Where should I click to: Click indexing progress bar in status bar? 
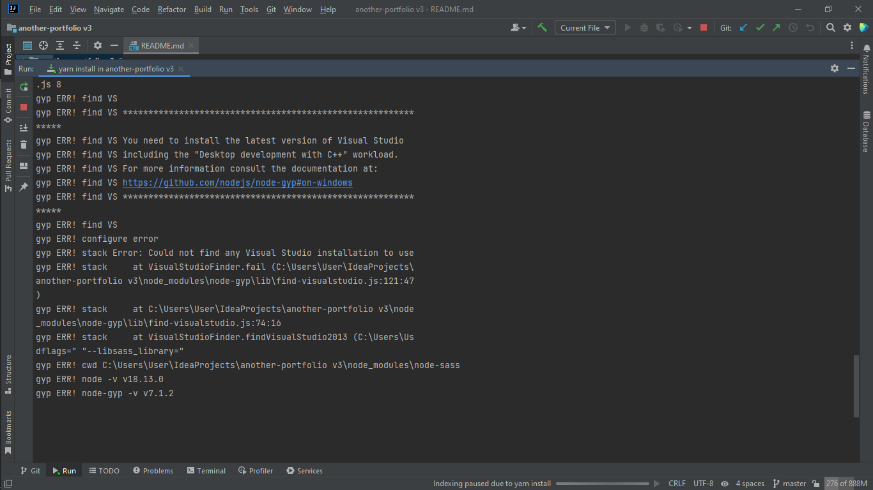602,484
